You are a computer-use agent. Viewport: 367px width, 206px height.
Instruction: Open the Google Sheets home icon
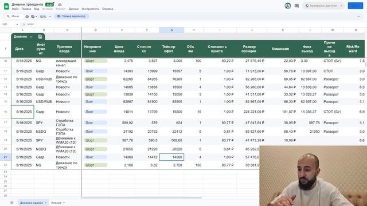coord(6,6)
